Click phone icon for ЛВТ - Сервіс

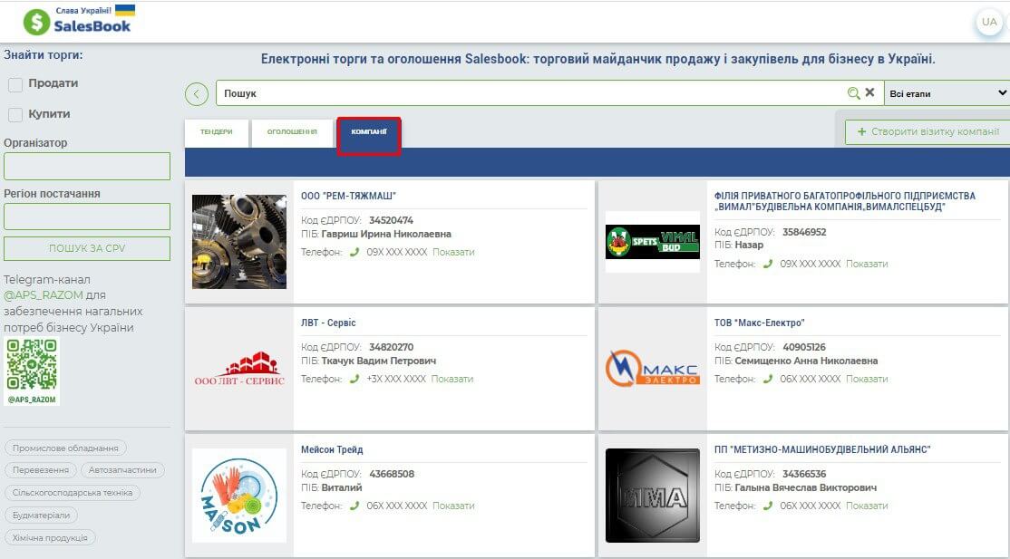354,380
